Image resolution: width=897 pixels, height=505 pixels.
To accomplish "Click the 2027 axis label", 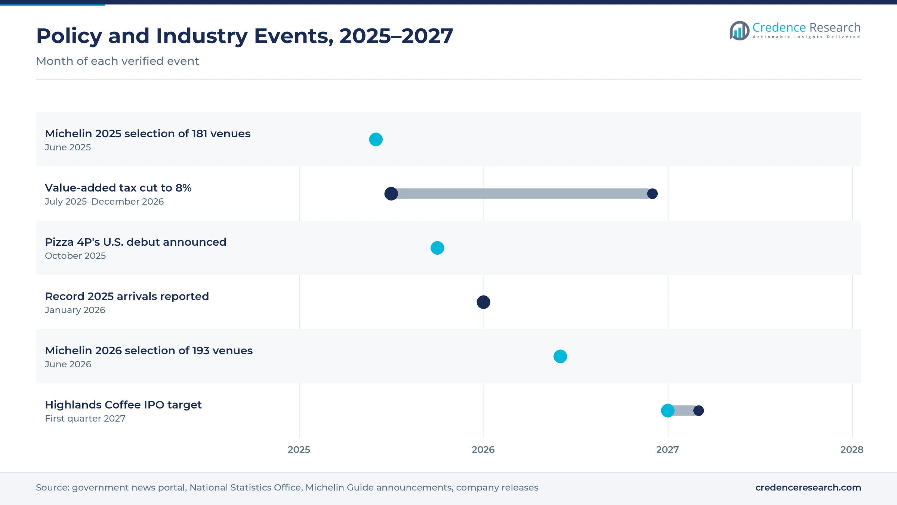I will pos(668,450).
